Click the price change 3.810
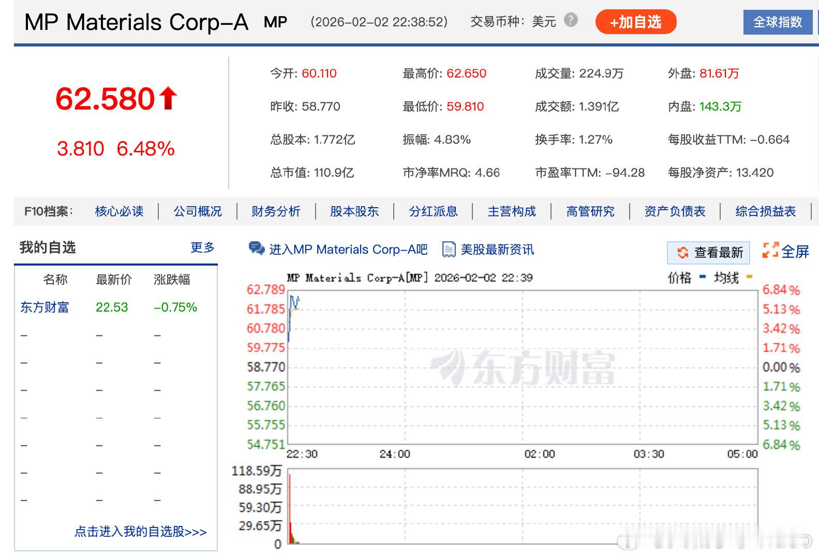819x558 pixels. [x=81, y=149]
